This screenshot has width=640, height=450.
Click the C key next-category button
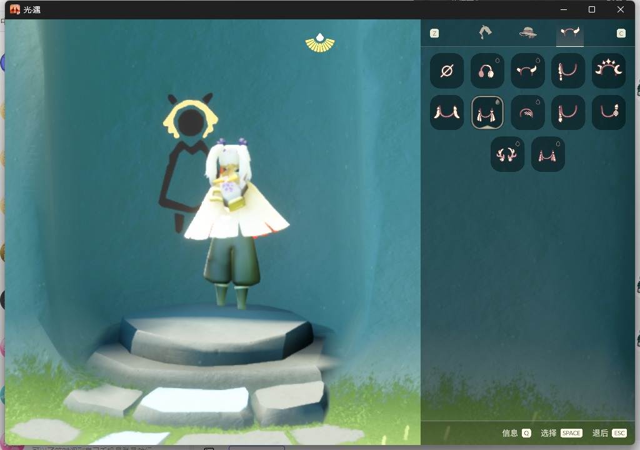point(621,34)
